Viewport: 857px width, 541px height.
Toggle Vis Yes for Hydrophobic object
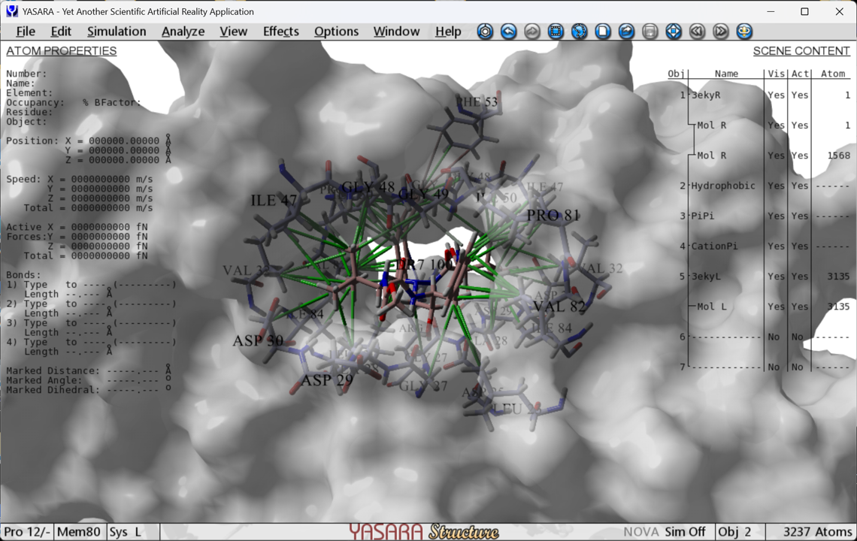(776, 186)
